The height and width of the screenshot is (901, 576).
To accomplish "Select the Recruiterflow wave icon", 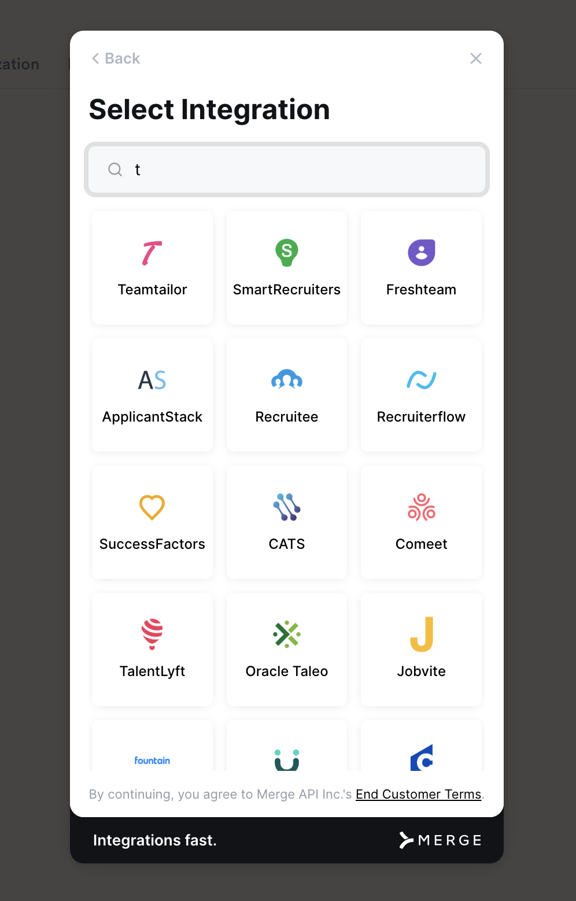I will (422, 380).
